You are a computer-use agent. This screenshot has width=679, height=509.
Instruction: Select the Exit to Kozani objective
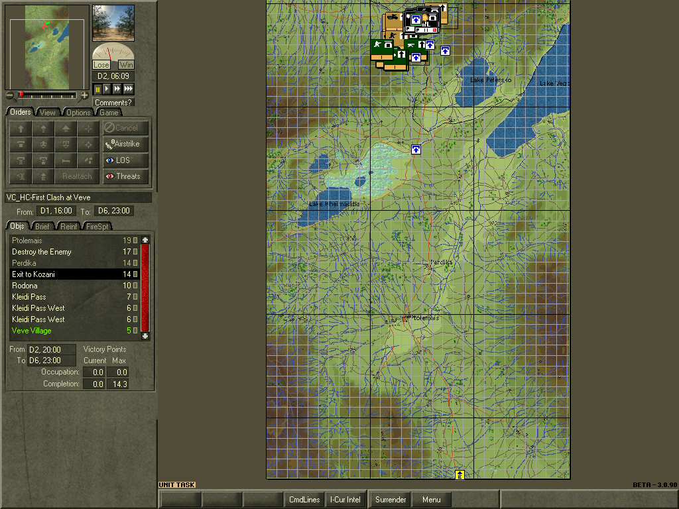[x=74, y=274]
